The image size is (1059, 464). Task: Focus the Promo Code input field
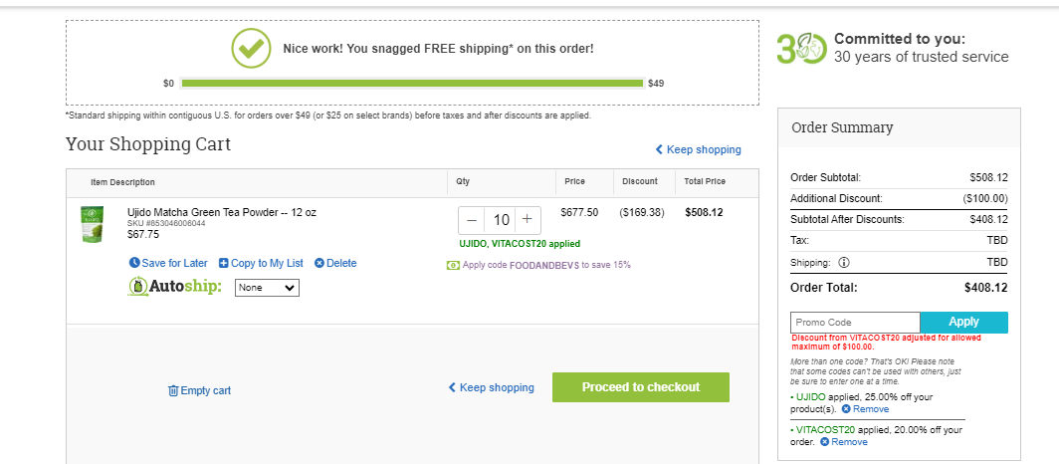(x=856, y=323)
